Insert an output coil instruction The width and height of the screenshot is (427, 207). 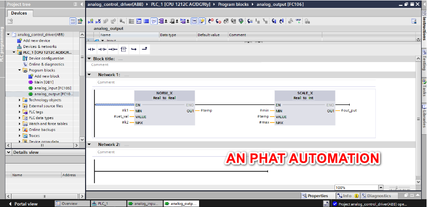pyautogui.click(x=112, y=49)
